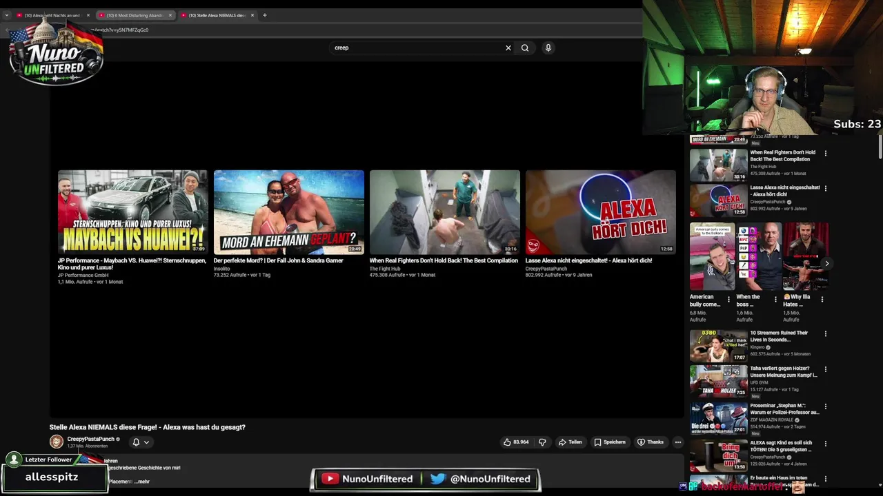Open the tab search chevron beside the first tab
The height and width of the screenshot is (496, 883).
coord(7,15)
